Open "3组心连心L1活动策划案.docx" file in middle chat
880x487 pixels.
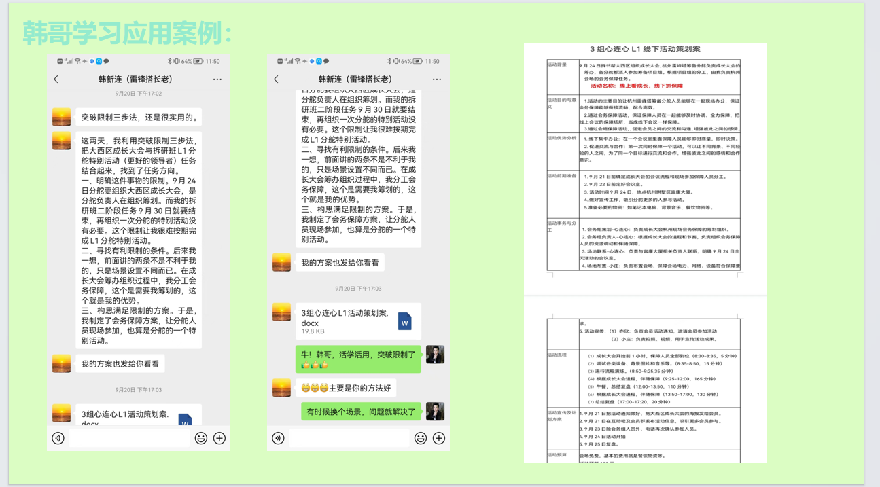tap(358, 321)
